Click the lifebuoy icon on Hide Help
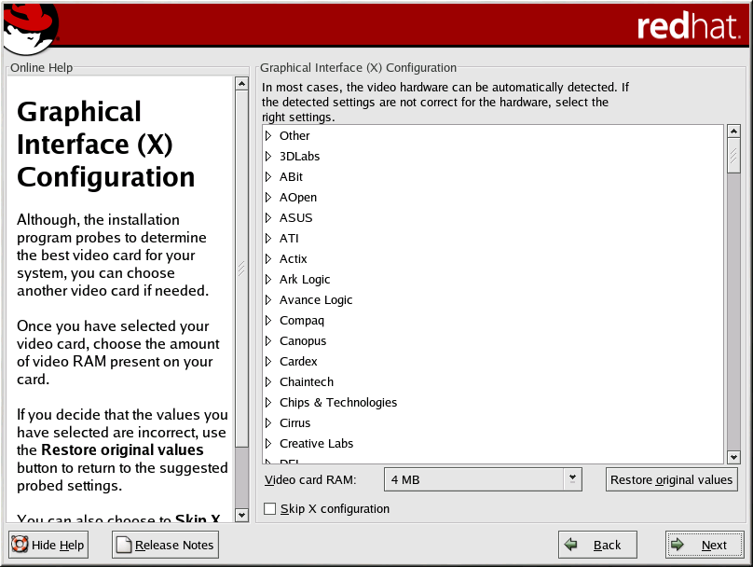 (x=20, y=545)
